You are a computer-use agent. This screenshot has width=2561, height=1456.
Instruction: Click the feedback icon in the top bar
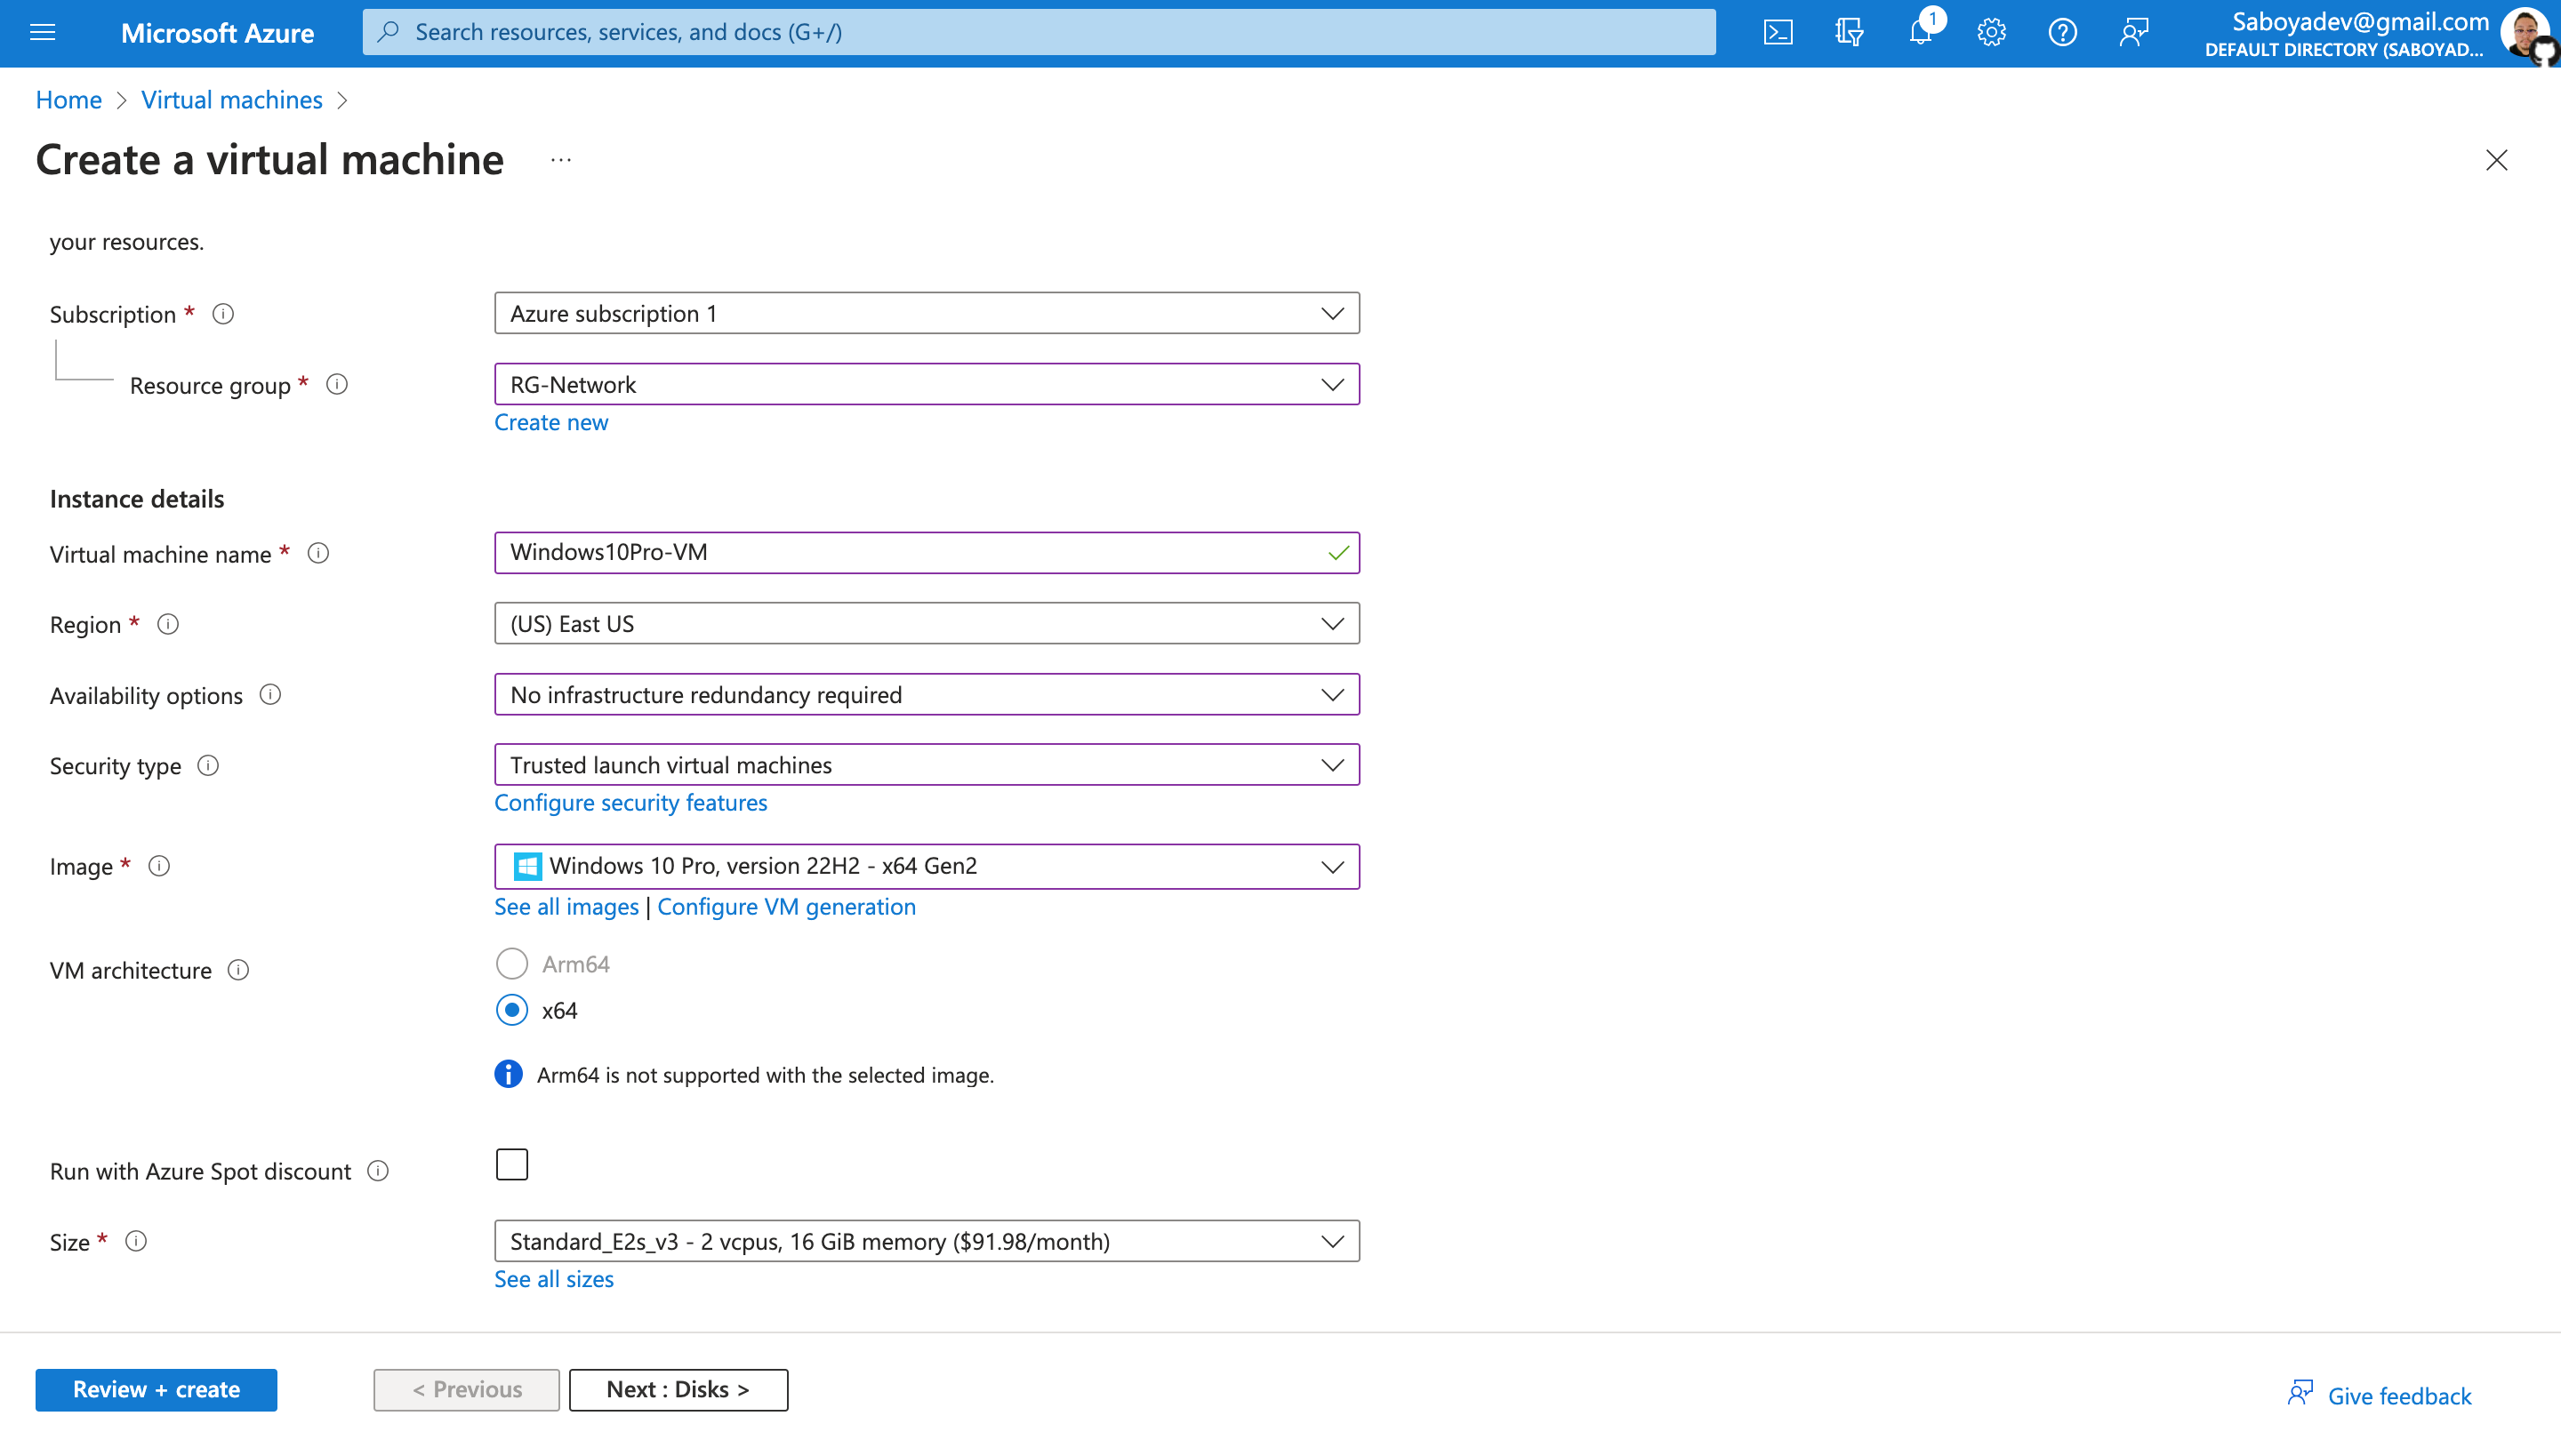[2132, 33]
